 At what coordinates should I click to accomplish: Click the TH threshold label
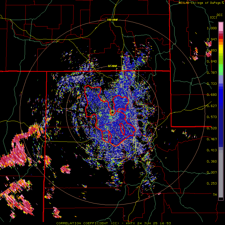click(215, 195)
